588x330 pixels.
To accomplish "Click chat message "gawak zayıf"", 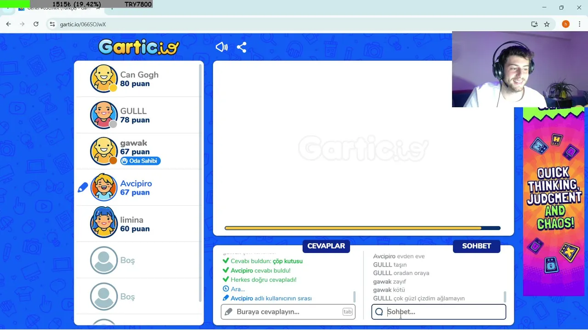I will pyautogui.click(x=389, y=281).
